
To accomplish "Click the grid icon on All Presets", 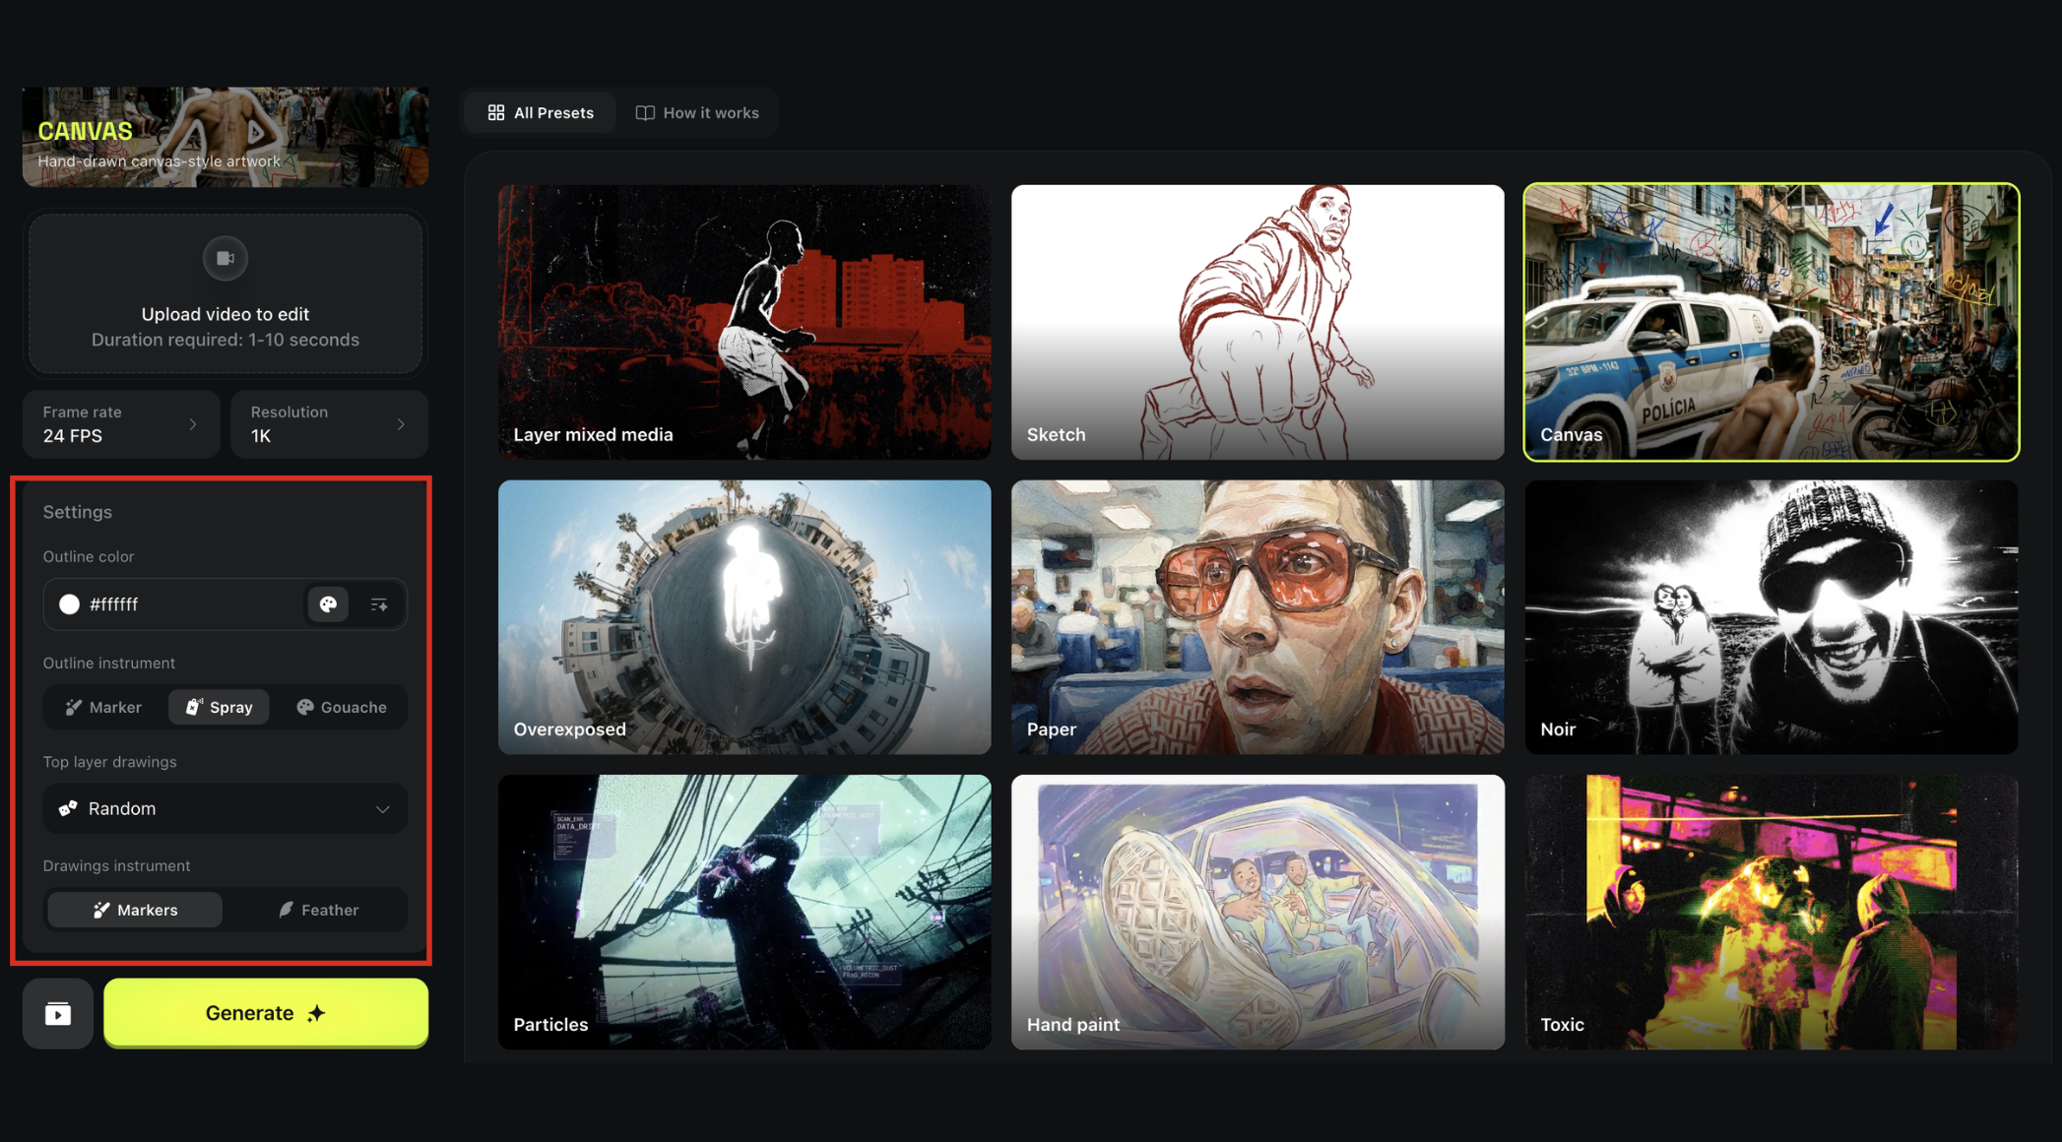I will tap(497, 112).
